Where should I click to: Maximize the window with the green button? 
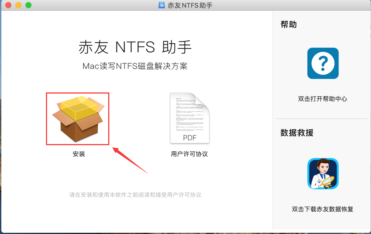(x=28, y=5)
